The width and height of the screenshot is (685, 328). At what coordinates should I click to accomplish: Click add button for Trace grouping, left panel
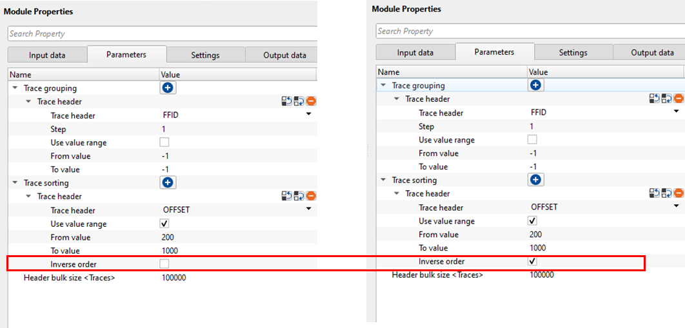[168, 88]
